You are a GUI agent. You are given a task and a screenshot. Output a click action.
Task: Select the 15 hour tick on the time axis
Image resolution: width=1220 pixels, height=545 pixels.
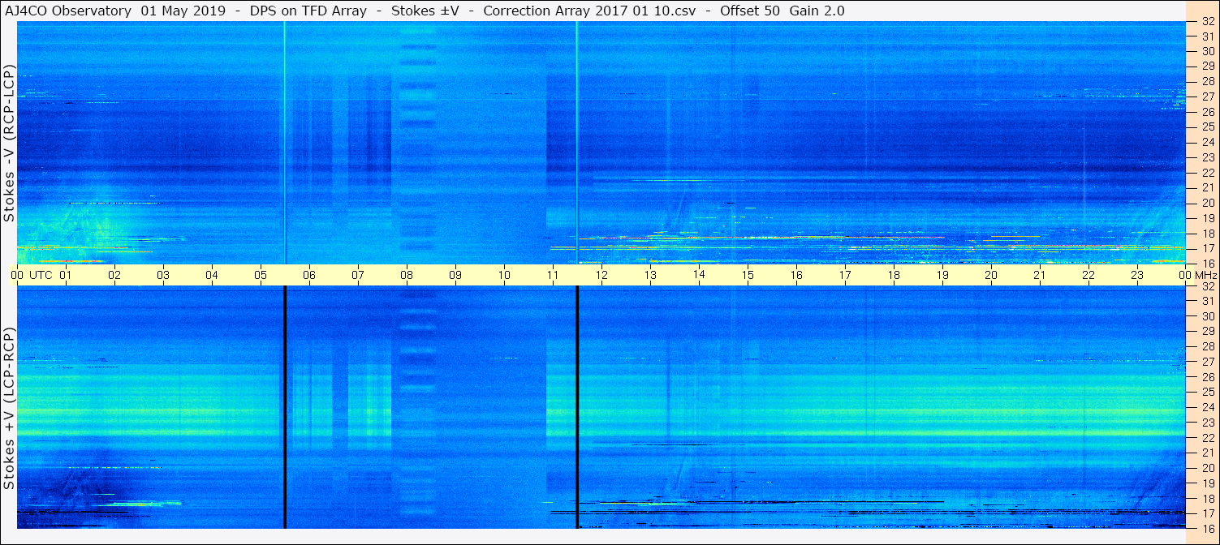click(748, 275)
